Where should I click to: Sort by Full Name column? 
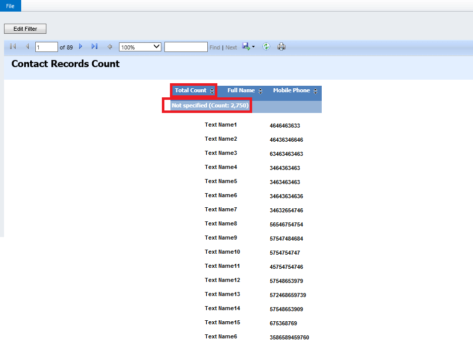(x=260, y=91)
